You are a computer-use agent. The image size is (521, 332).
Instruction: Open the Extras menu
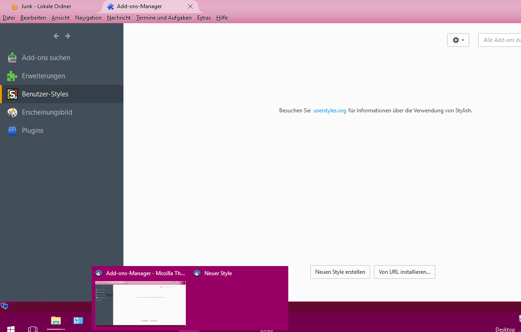pos(204,18)
